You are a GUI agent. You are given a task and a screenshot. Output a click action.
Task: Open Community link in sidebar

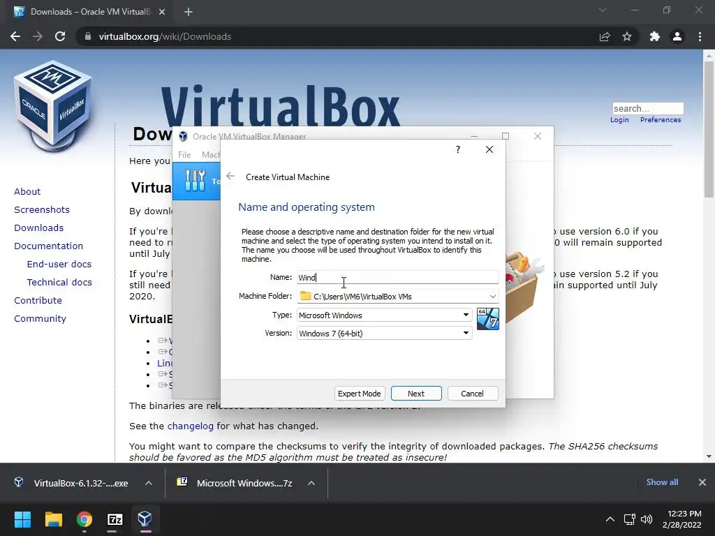click(x=40, y=318)
